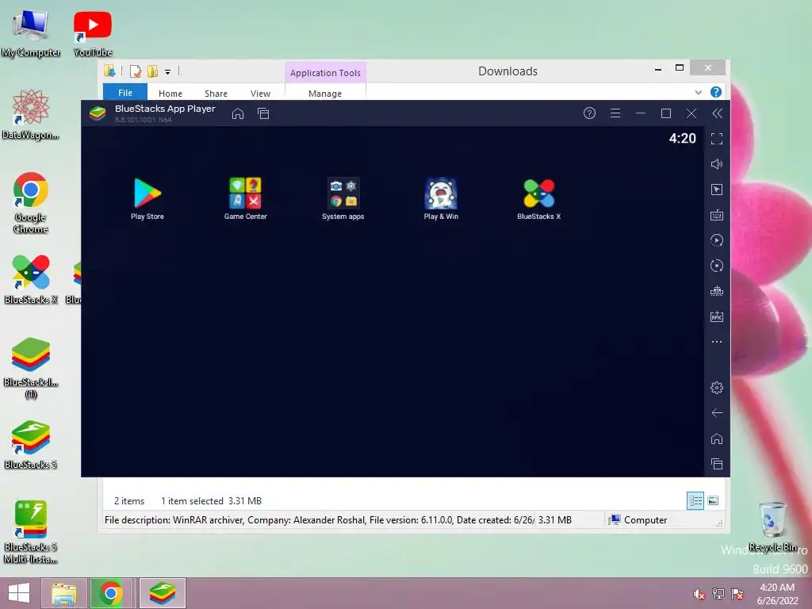Select the BlueStacks 5 Multi-Instance shortcut

coord(31,532)
